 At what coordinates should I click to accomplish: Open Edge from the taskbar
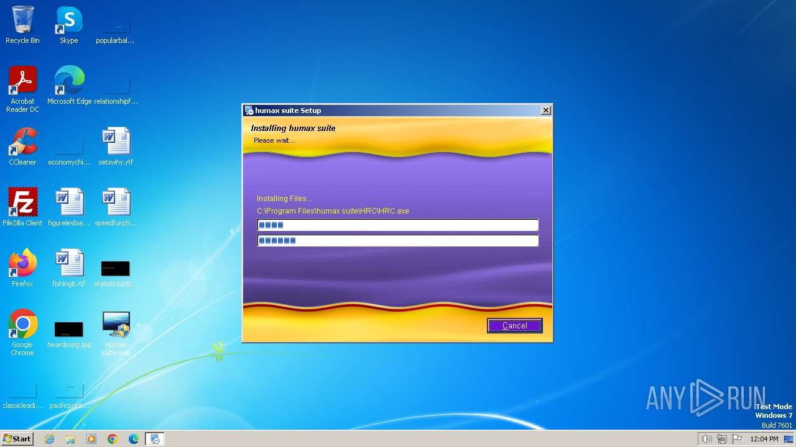pyautogui.click(x=134, y=439)
